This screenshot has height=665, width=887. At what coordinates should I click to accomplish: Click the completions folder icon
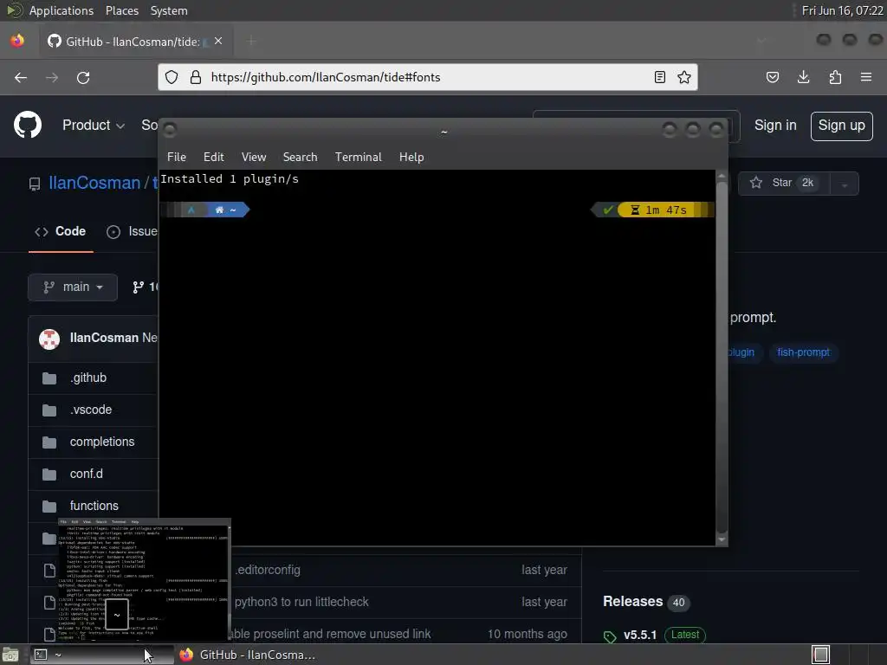[x=49, y=442]
